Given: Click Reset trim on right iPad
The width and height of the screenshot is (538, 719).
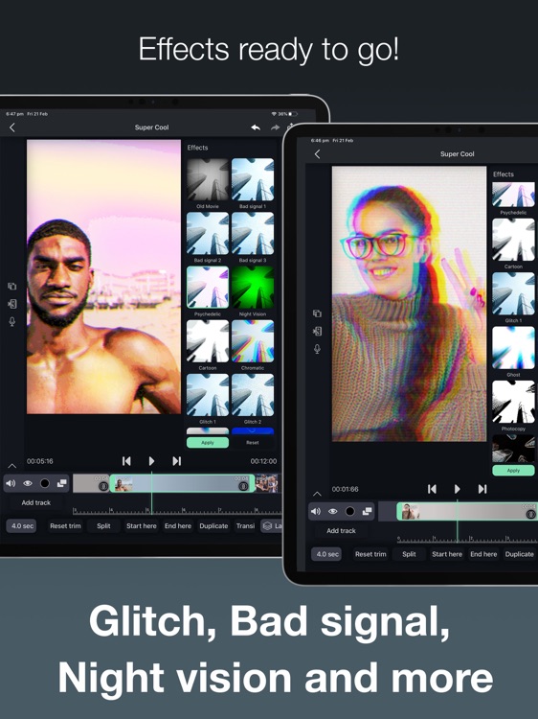Looking at the screenshot, I should click(370, 554).
